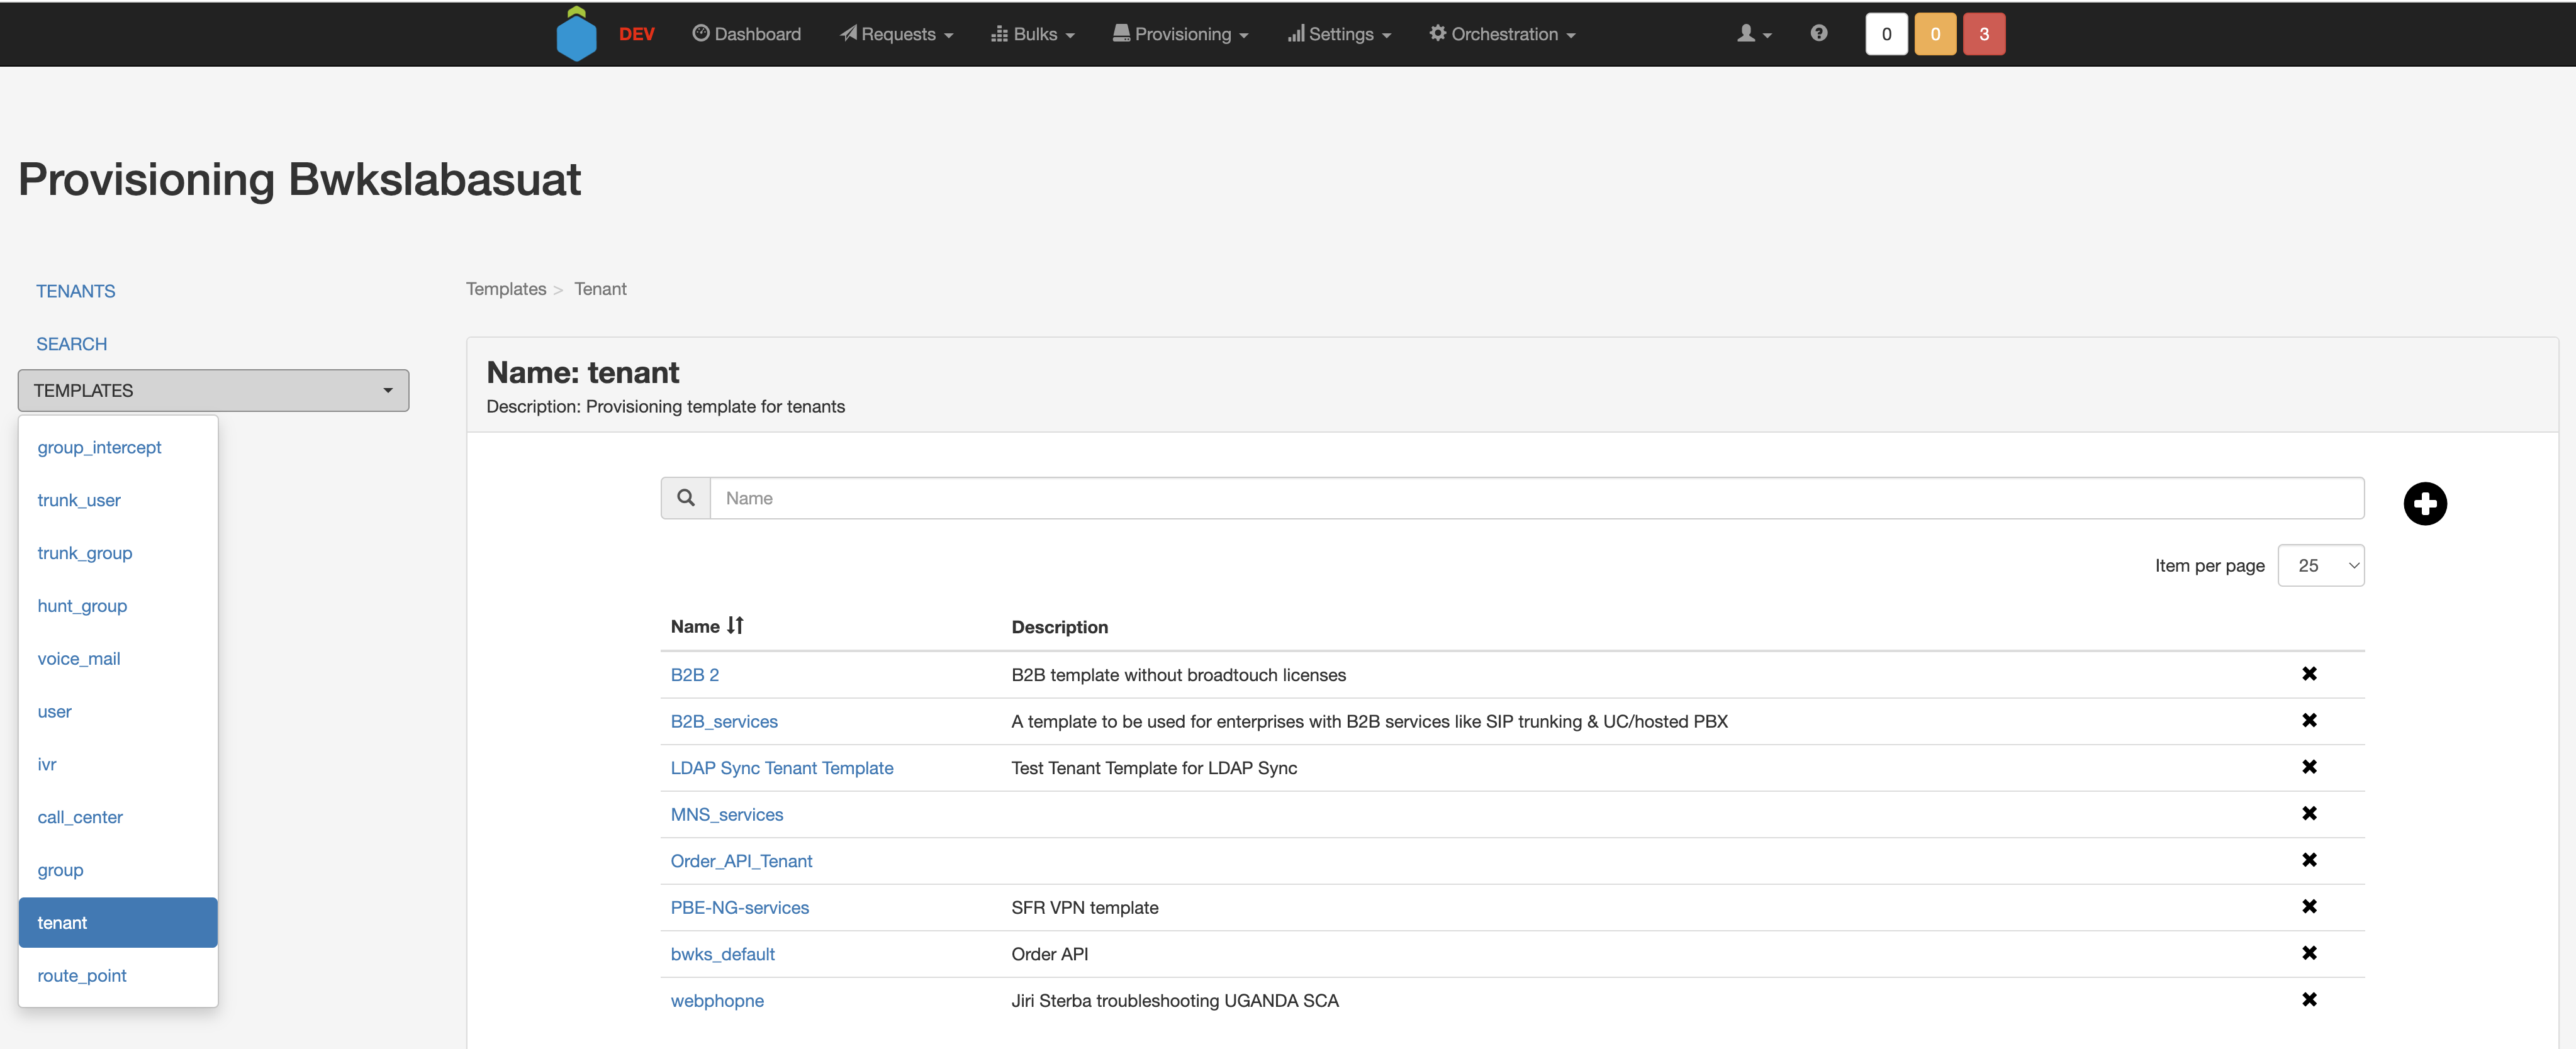2576x1049 pixels.
Task: Focus the Name search field
Action: point(1537,497)
